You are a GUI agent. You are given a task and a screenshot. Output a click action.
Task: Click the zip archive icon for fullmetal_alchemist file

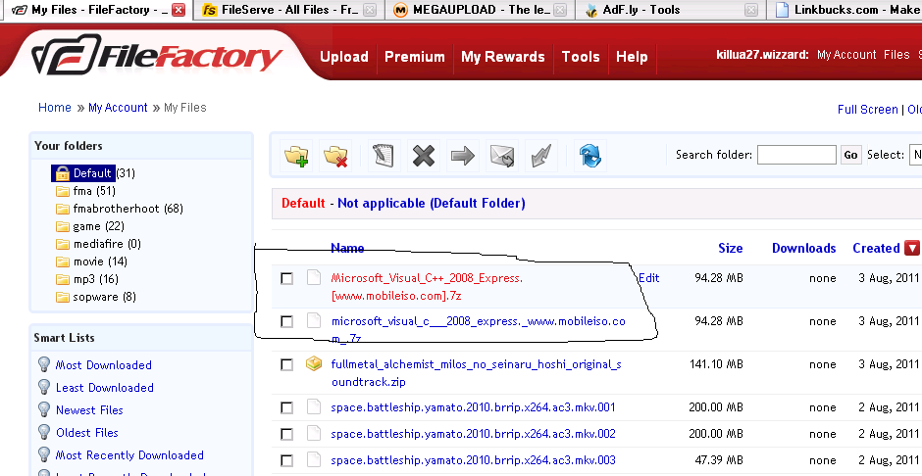point(314,364)
